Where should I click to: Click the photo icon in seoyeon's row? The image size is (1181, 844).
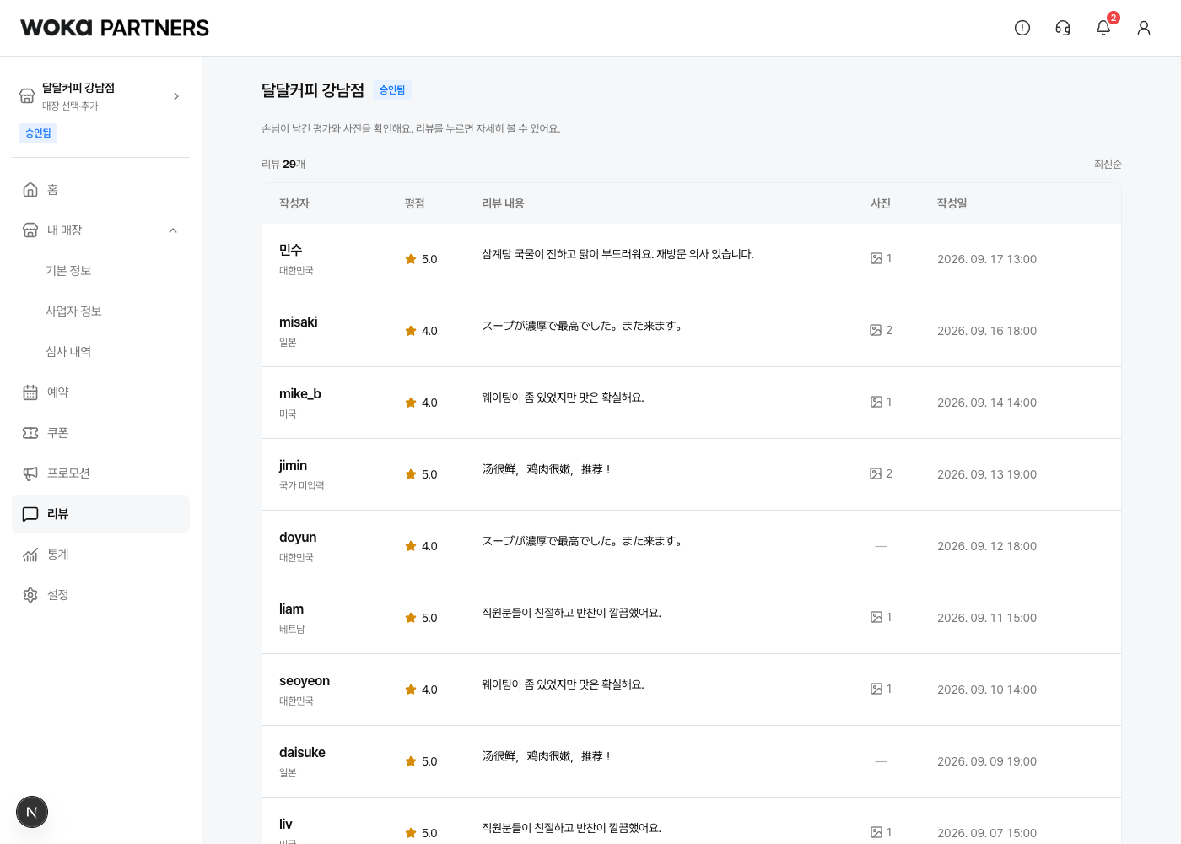[x=876, y=690]
